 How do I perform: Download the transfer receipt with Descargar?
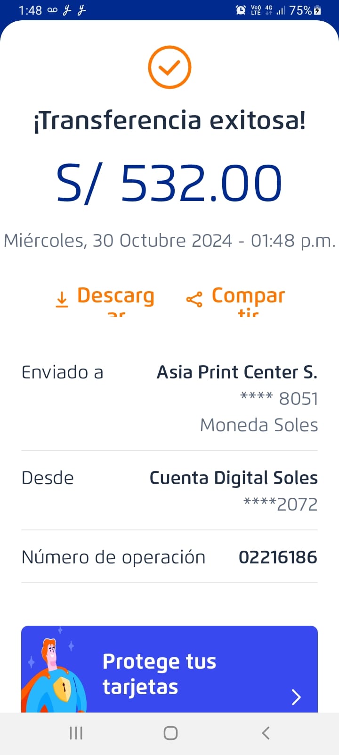click(115, 296)
